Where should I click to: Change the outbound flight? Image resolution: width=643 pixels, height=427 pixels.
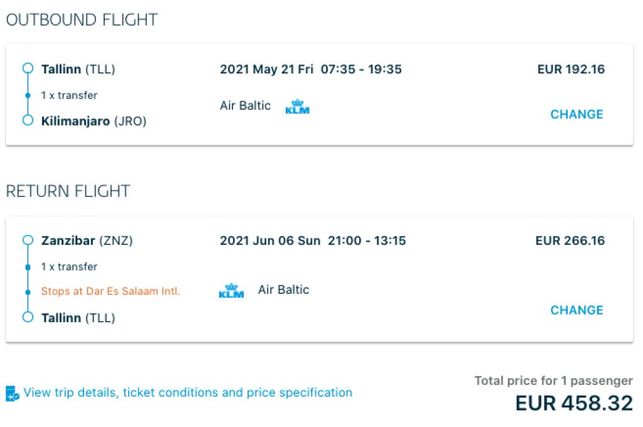point(576,114)
